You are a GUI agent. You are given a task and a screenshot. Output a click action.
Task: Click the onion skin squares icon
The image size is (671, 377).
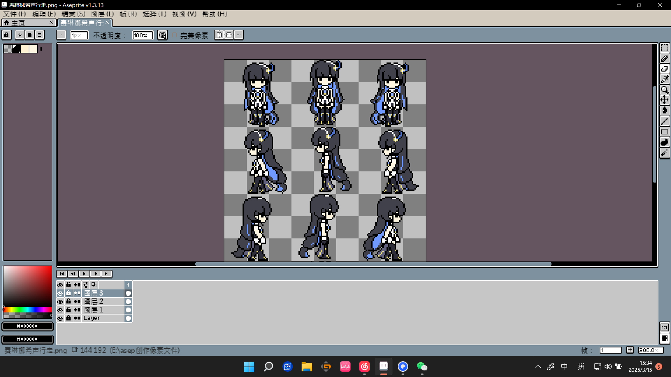pyautogui.click(x=94, y=285)
